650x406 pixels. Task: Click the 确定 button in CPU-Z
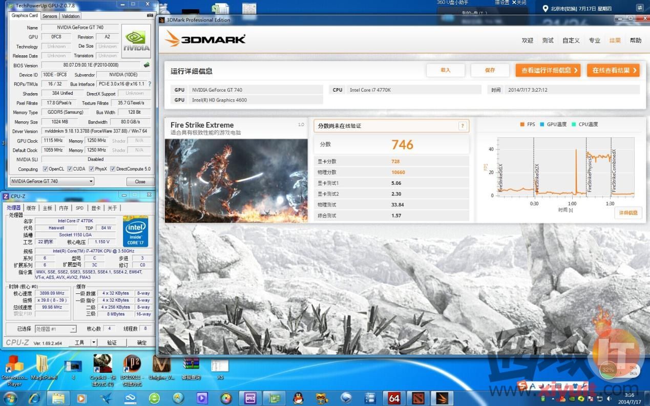coord(141,343)
